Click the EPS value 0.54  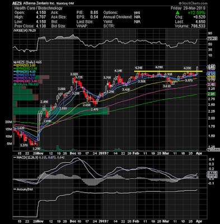click(94, 17)
